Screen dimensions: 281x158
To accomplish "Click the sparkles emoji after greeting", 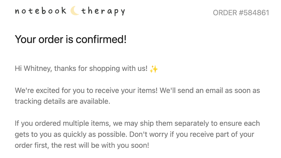I will (154, 69).
